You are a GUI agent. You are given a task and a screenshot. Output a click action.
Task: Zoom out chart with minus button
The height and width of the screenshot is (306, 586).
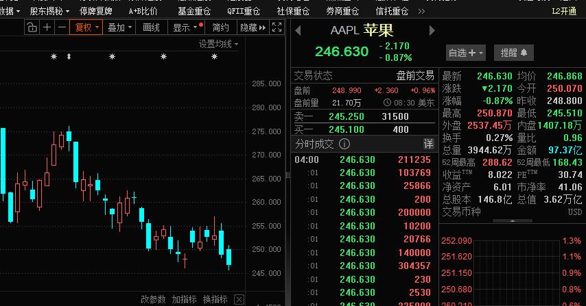[62, 27]
